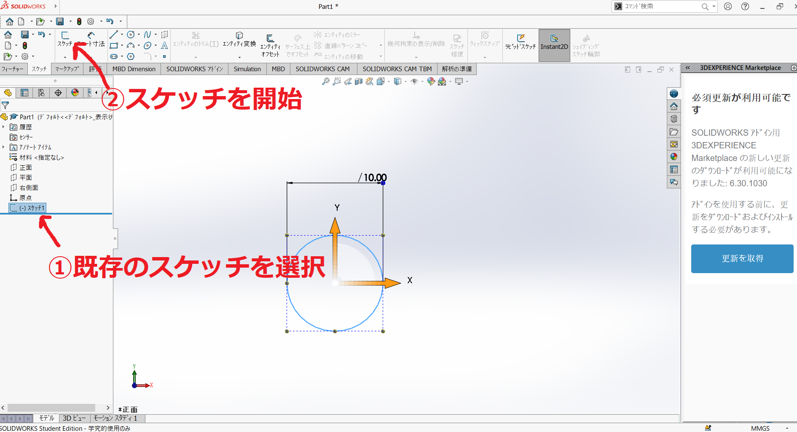Open the MMGS unit system status entry

(x=760, y=428)
